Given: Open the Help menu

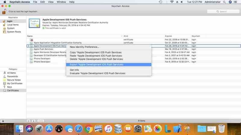Looking at the screenshot, I should 72,2.
